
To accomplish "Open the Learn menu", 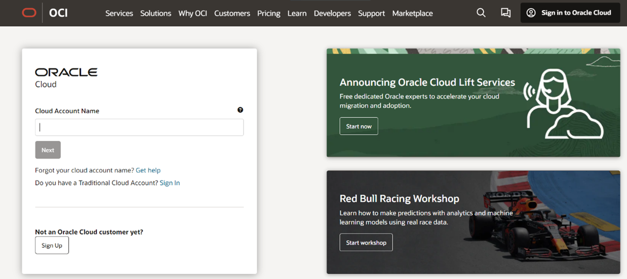I will (297, 13).
